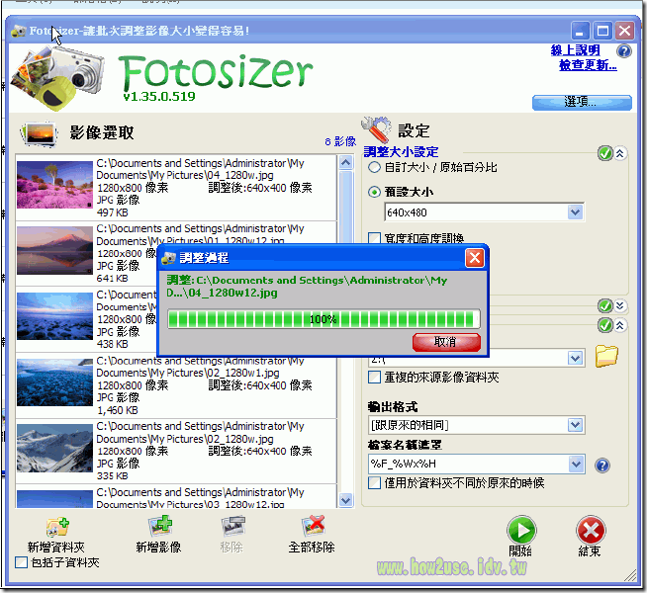This screenshot has height=593, width=647.
Task: Click green checkmark beside the collapsed section
Action: pos(604,305)
